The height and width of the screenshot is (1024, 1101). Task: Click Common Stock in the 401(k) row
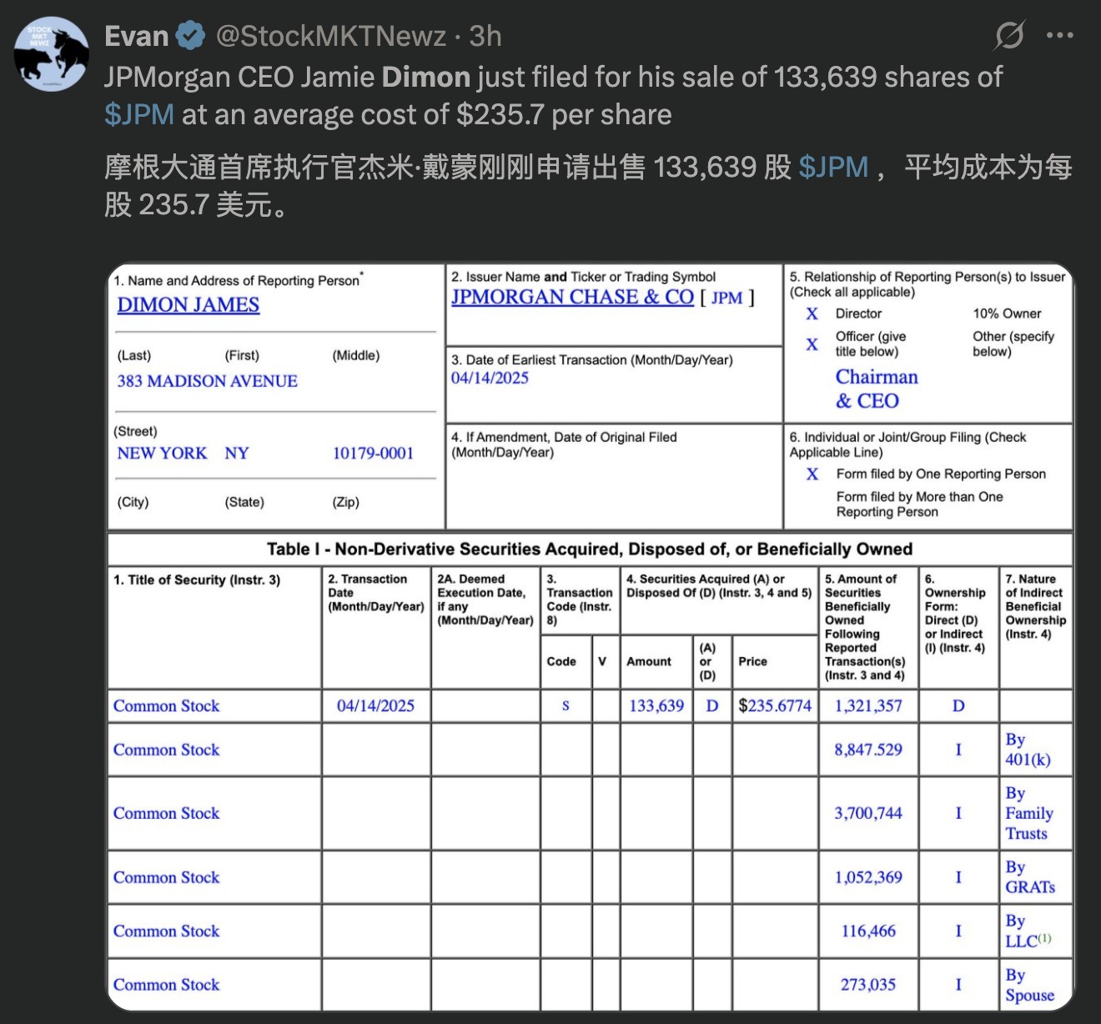click(166, 750)
